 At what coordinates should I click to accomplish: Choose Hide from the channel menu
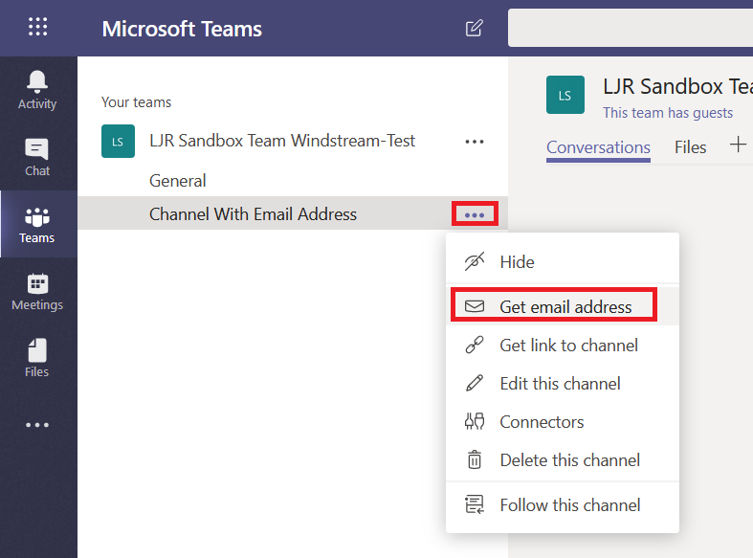coord(563,262)
